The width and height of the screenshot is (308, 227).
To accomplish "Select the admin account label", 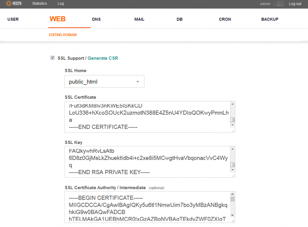I will [265, 4].
